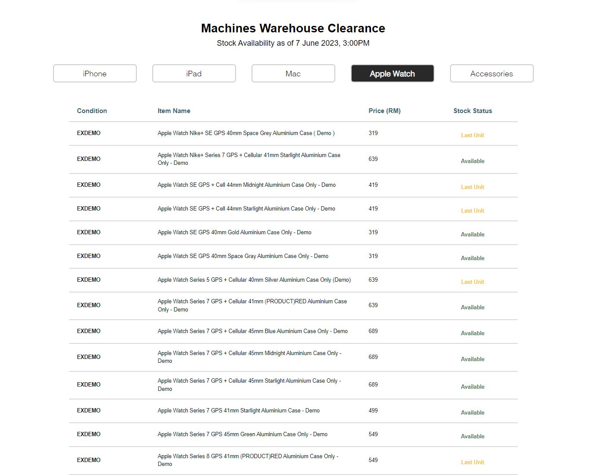Click EXDEMO condition for Series 7 45mm Blue
Image resolution: width=595 pixels, height=475 pixels.
click(88, 331)
